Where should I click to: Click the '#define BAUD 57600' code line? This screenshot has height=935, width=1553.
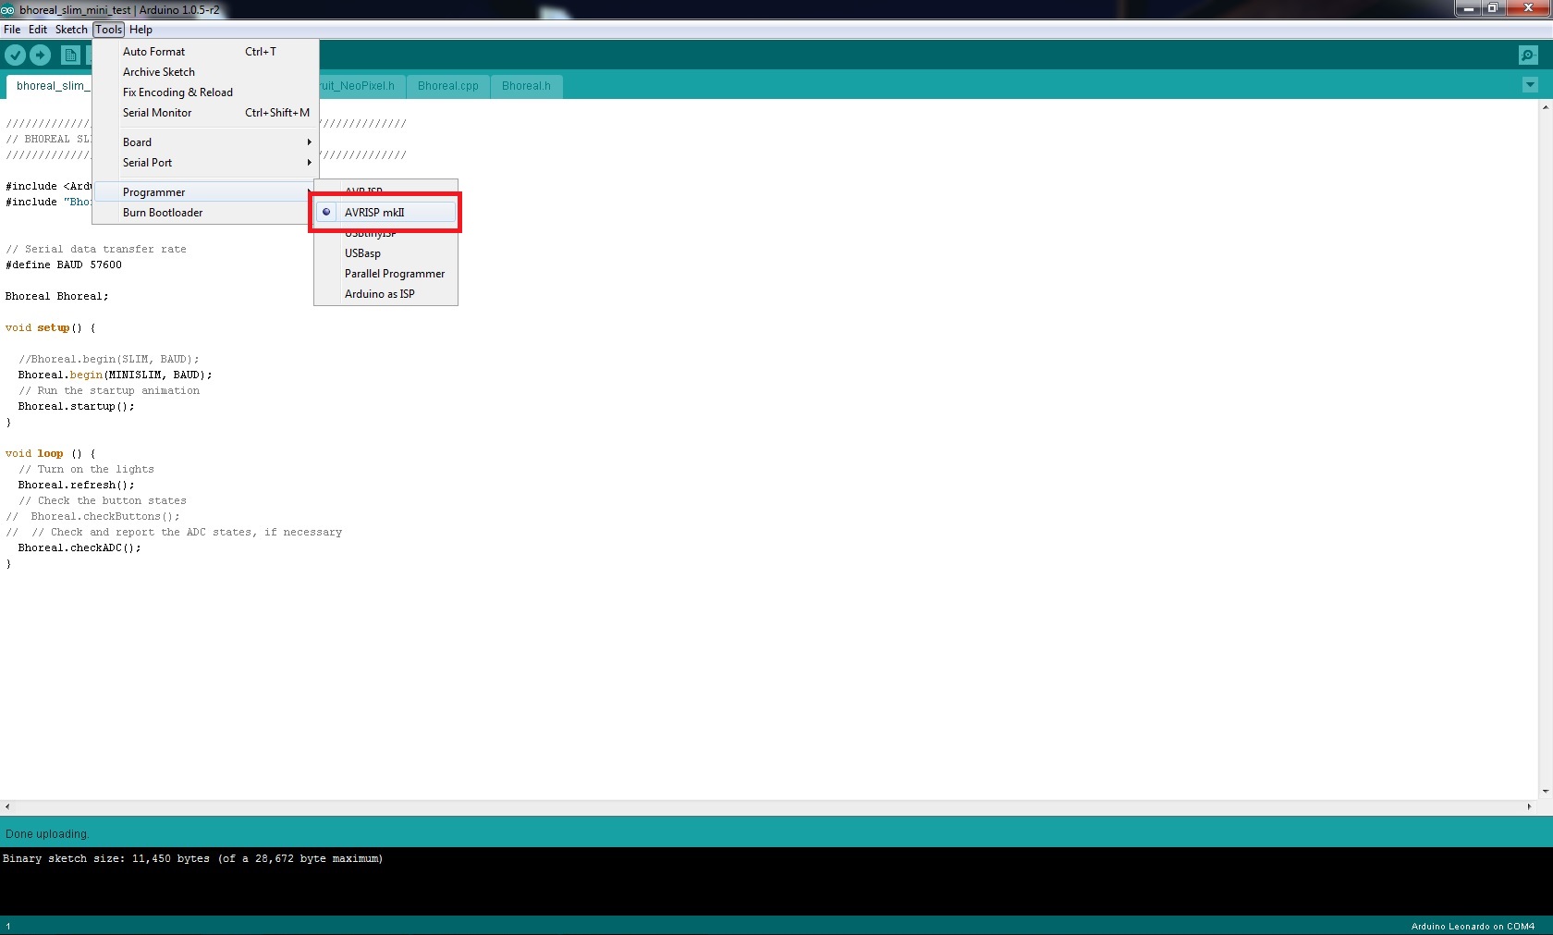tap(64, 265)
